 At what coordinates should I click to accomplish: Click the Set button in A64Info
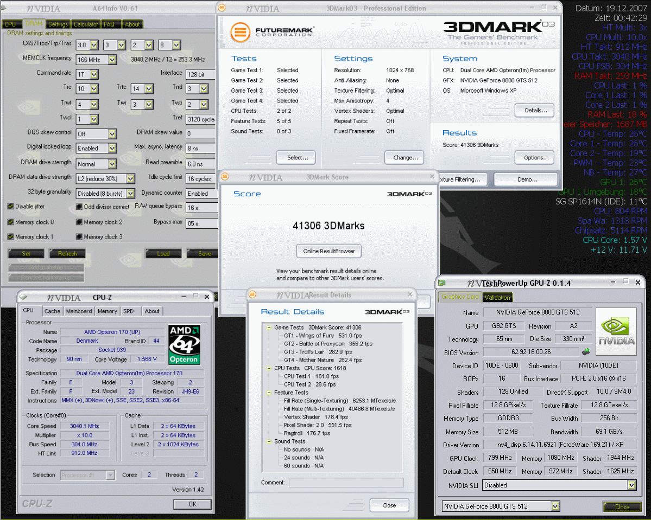(x=26, y=253)
